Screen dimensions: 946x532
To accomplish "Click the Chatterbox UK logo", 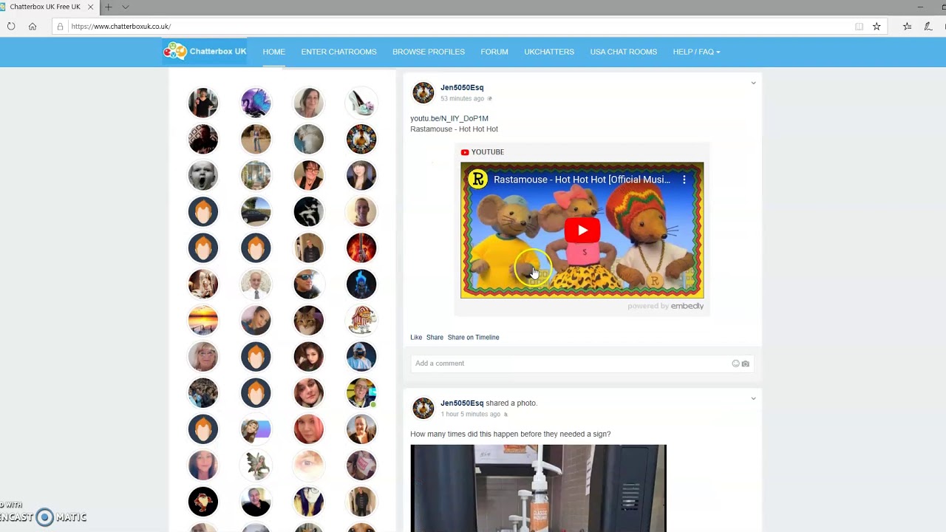I will [205, 51].
